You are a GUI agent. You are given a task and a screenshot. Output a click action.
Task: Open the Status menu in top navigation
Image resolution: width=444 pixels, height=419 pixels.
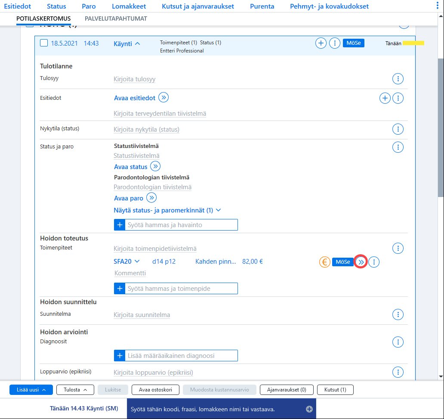point(56,6)
